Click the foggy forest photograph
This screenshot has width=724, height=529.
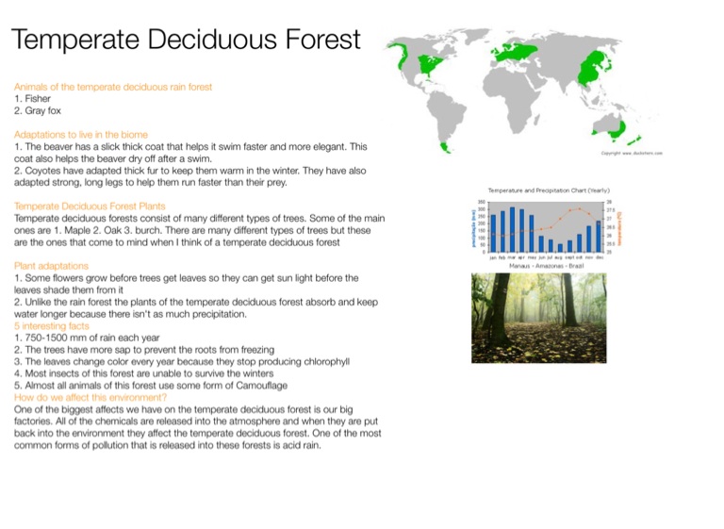(539, 318)
